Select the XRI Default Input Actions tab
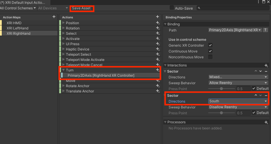The image size is (271, 144). [x=25, y=2]
